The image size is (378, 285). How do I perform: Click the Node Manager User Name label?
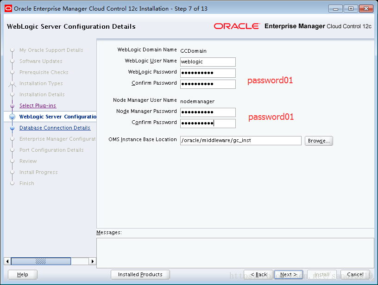[145, 100]
